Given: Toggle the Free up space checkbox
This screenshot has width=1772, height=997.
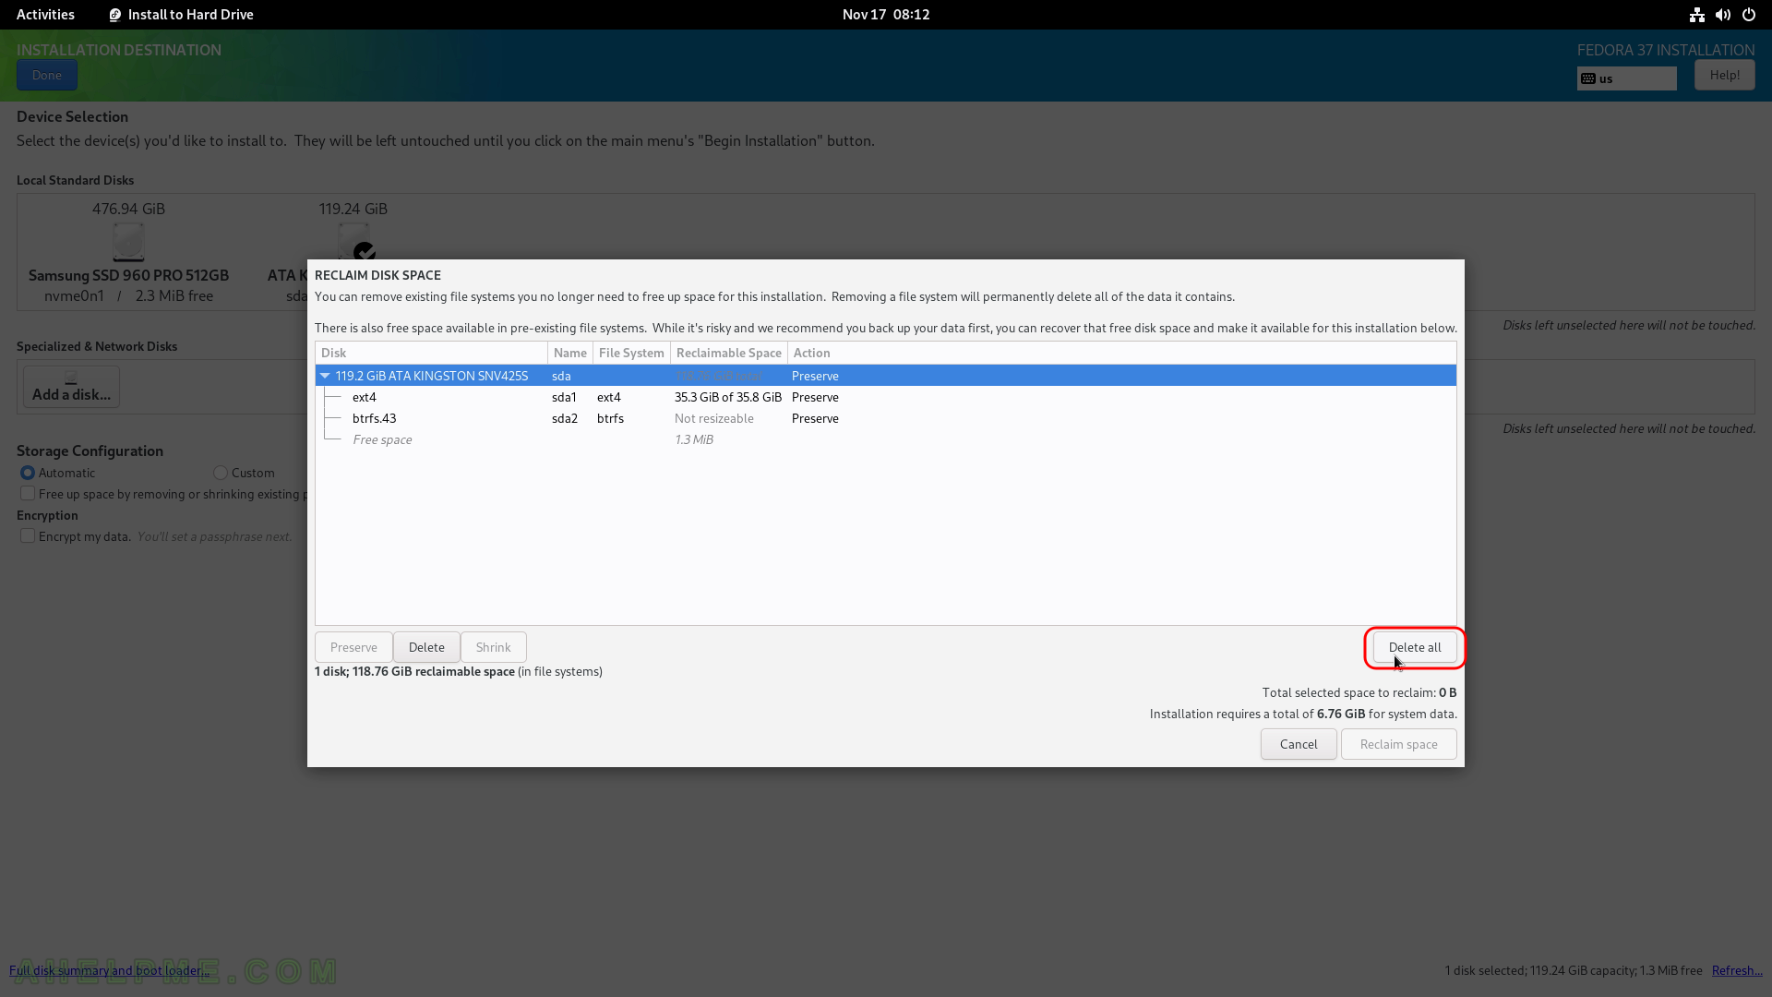Looking at the screenshot, I should coord(28,494).
